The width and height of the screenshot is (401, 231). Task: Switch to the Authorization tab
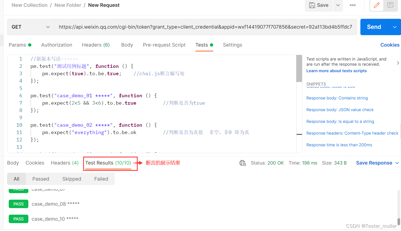click(x=57, y=45)
